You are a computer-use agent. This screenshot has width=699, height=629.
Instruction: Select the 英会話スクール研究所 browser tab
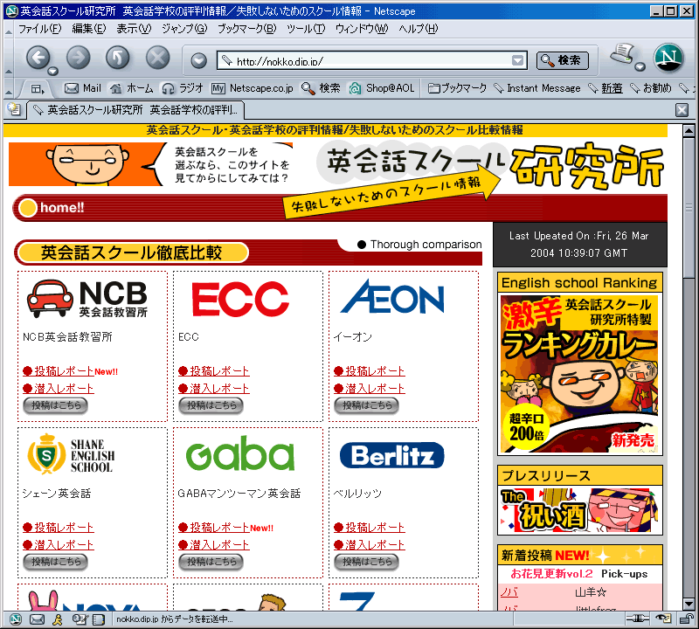click(x=135, y=110)
